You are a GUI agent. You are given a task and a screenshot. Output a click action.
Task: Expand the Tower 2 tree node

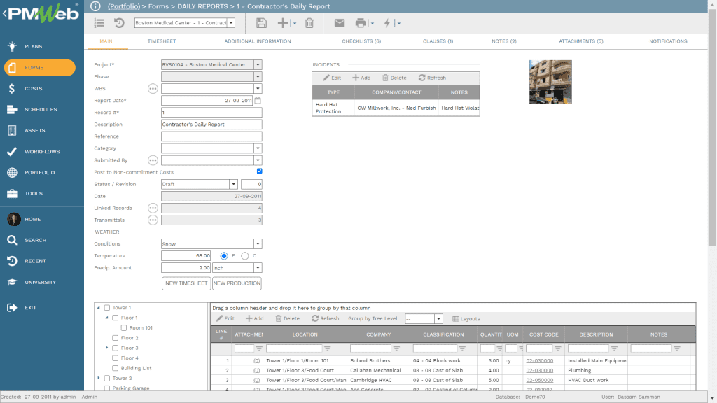pyautogui.click(x=99, y=378)
